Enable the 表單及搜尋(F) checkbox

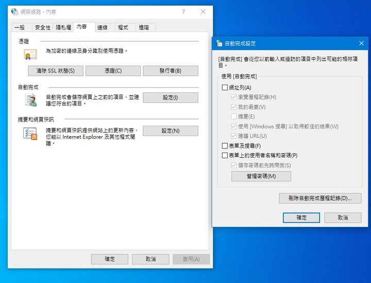tap(225, 146)
